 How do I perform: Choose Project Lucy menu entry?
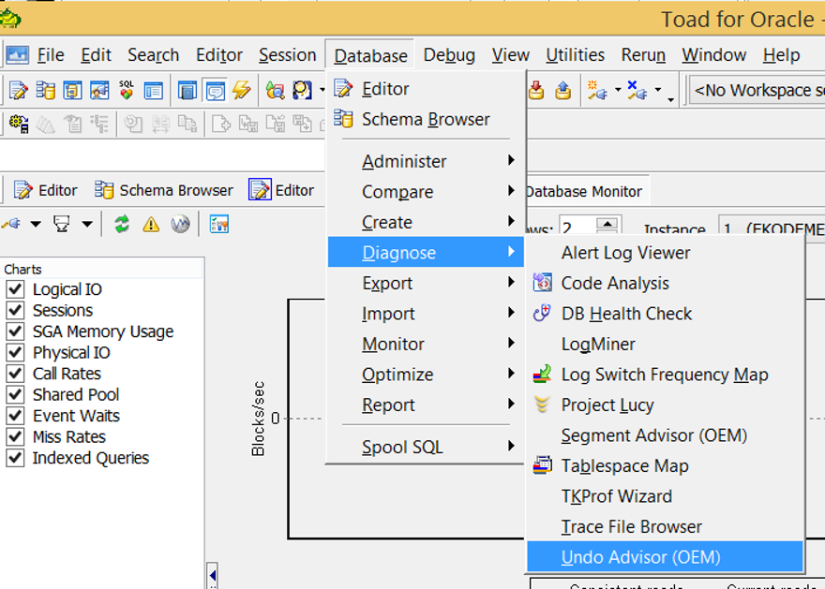point(665,405)
